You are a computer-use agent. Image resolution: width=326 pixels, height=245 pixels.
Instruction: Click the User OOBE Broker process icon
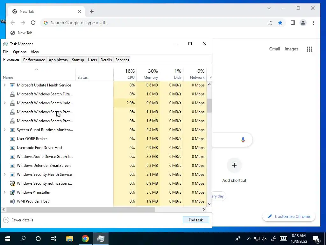12,139
